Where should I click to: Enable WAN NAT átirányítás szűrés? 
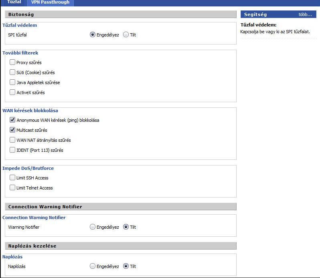pyautogui.click(x=12, y=140)
